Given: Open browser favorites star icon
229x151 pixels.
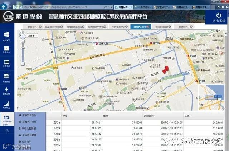Looking at the screenshot, I should tap(223, 7).
